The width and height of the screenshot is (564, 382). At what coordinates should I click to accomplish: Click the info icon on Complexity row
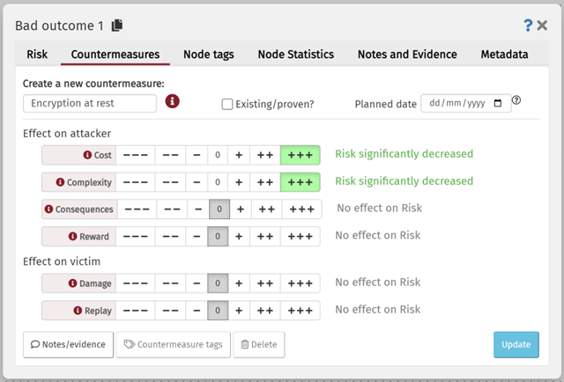pyautogui.click(x=61, y=182)
